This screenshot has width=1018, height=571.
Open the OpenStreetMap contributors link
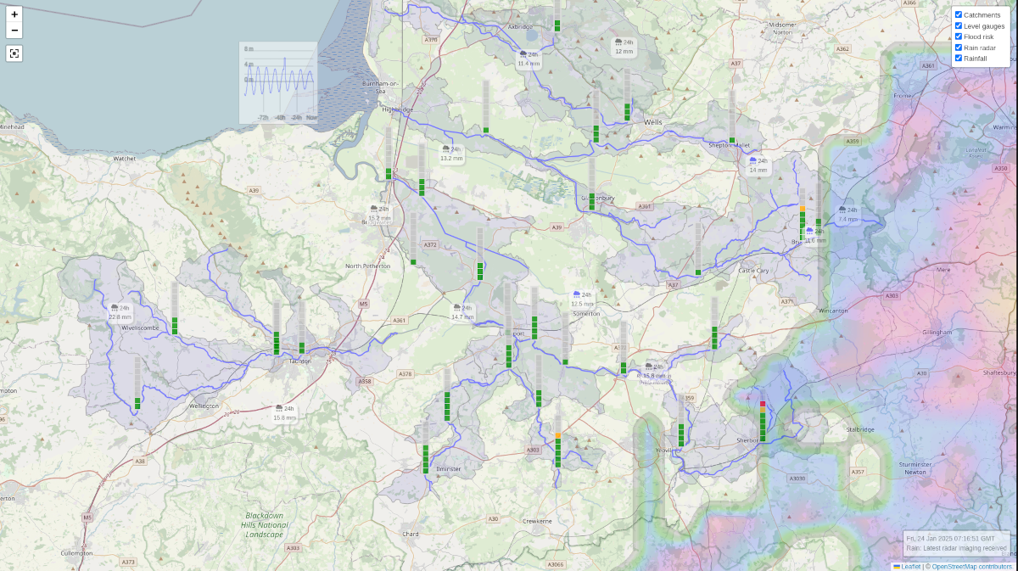(x=971, y=566)
